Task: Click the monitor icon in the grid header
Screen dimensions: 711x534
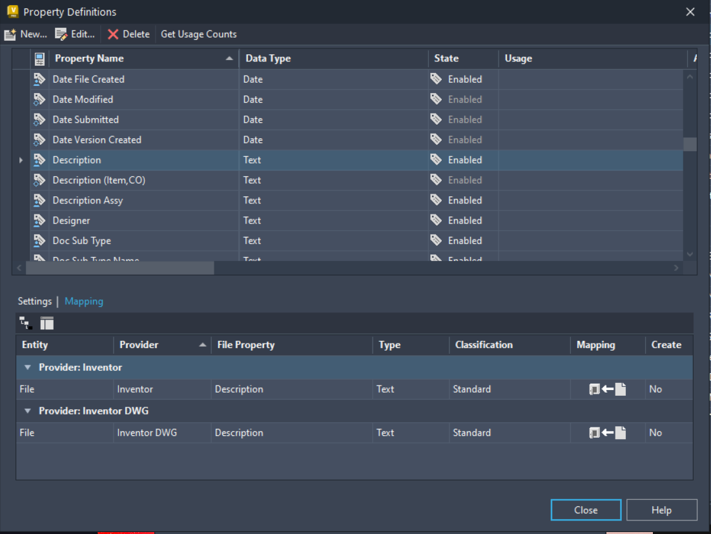Action: [39, 58]
